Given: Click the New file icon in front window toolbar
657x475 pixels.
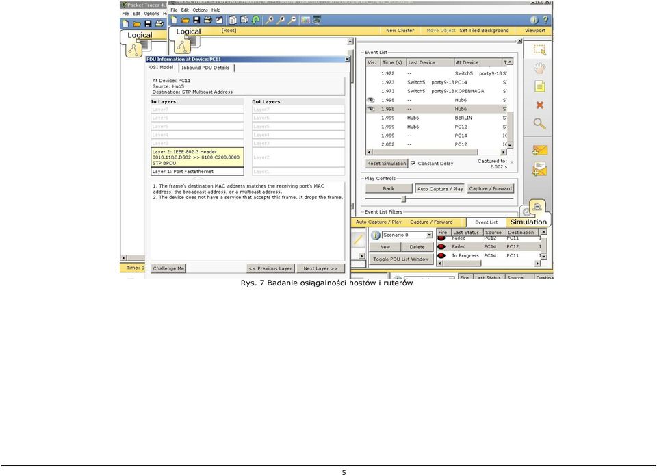Looking at the screenshot, I should coord(174,20).
